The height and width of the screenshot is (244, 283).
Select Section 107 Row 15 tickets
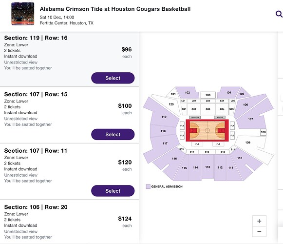tap(113, 134)
